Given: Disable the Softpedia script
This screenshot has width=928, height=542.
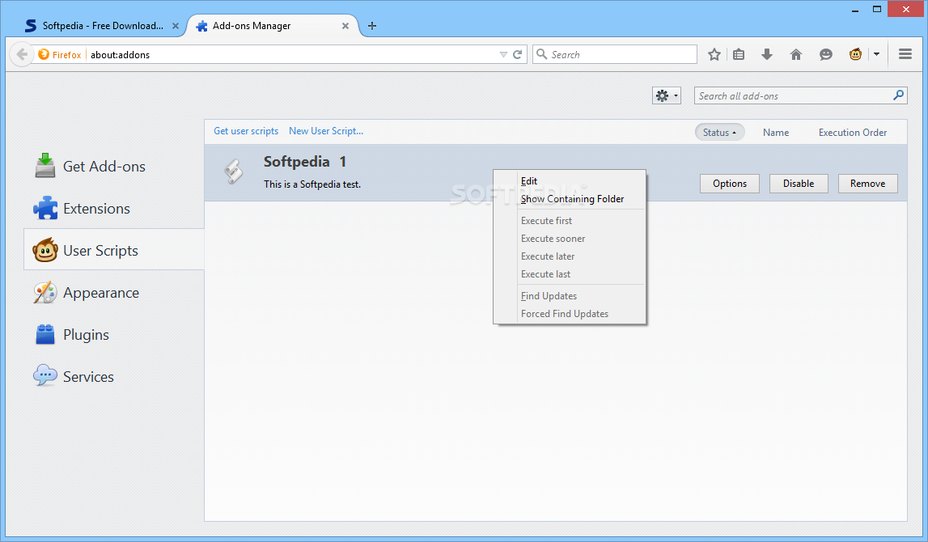Looking at the screenshot, I should point(799,184).
